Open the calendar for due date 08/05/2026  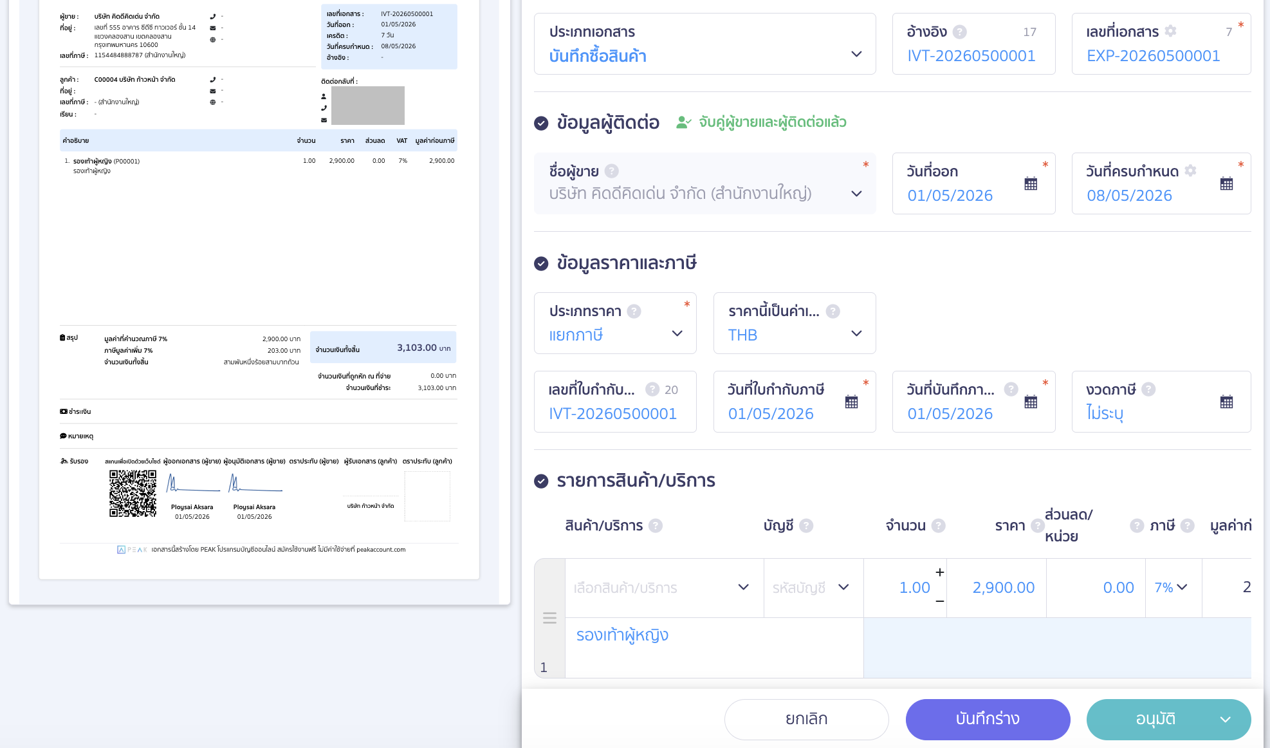pyautogui.click(x=1226, y=183)
